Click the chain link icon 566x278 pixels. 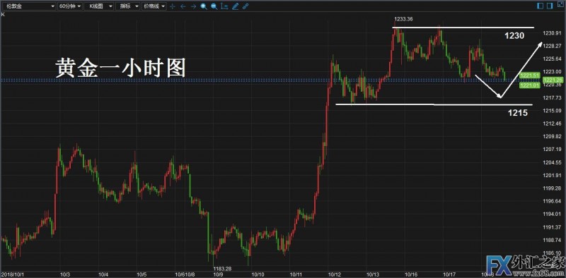click(x=246, y=6)
